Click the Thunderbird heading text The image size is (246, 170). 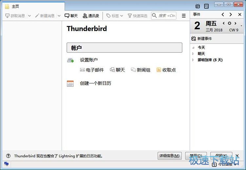[87, 29]
